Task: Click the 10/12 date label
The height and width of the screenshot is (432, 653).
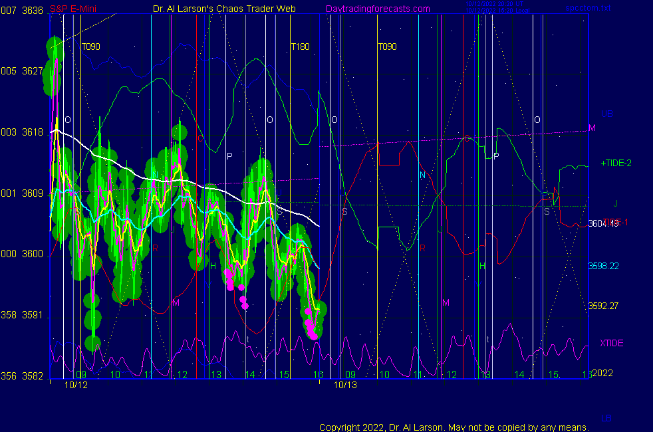Action: click(x=76, y=385)
